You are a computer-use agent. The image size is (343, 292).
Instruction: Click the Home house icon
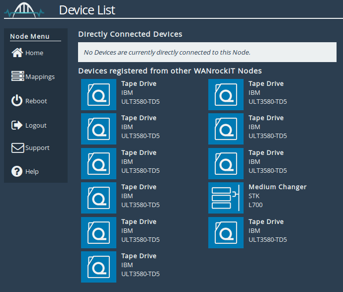coord(17,53)
